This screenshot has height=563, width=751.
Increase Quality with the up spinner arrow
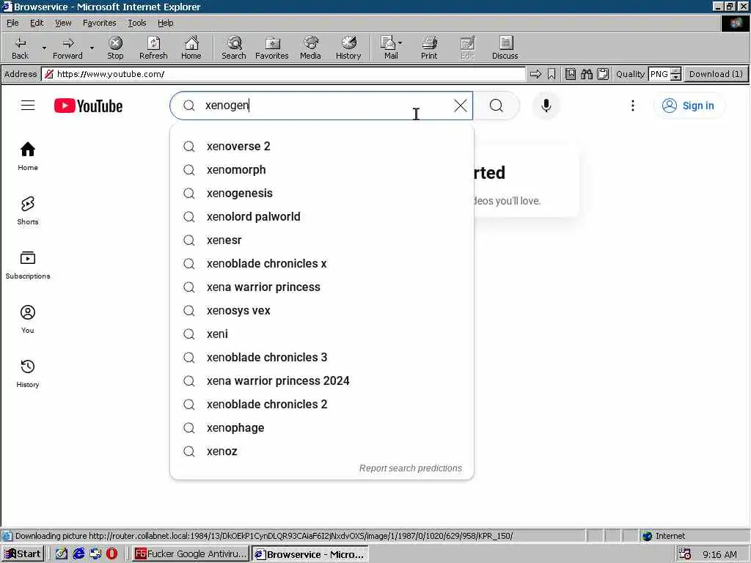[x=675, y=71]
